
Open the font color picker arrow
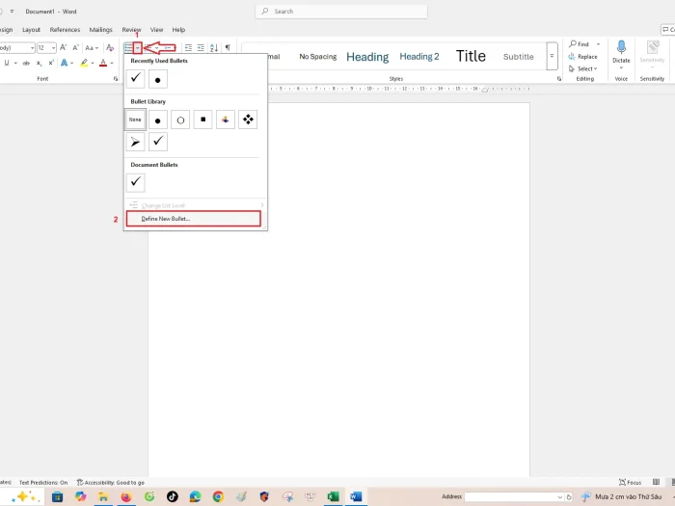point(113,63)
